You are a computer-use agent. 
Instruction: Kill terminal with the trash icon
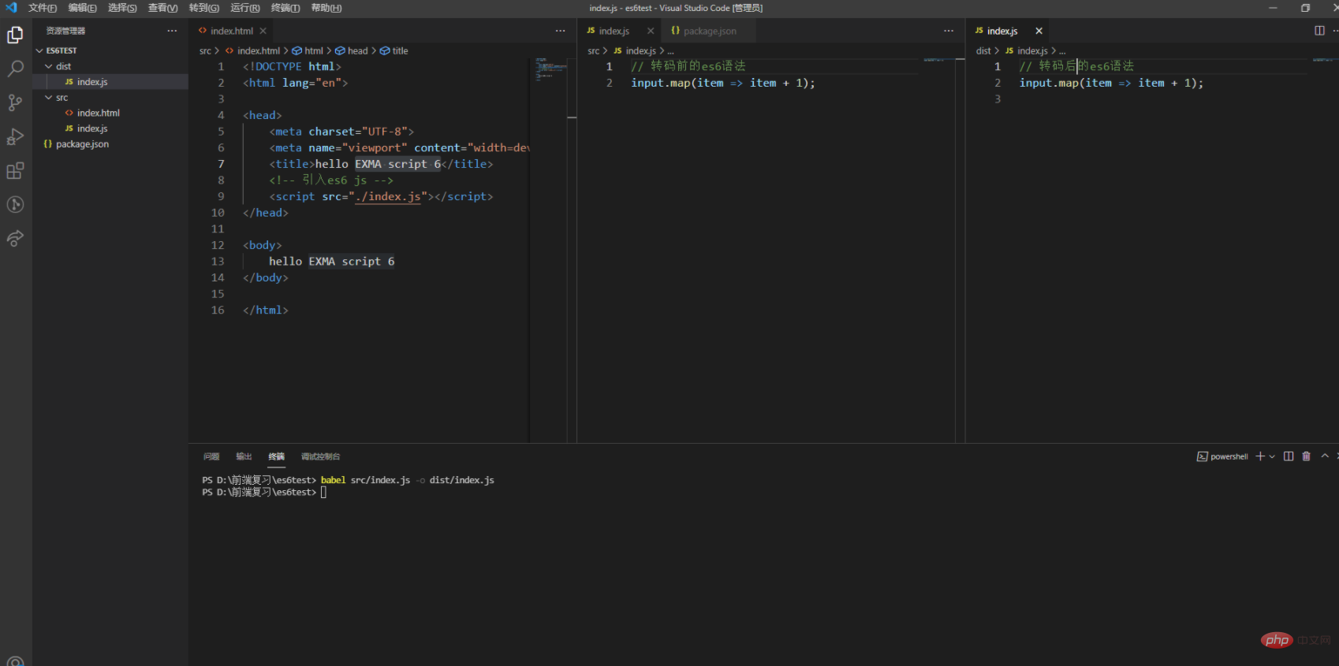pyautogui.click(x=1306, y=456)
